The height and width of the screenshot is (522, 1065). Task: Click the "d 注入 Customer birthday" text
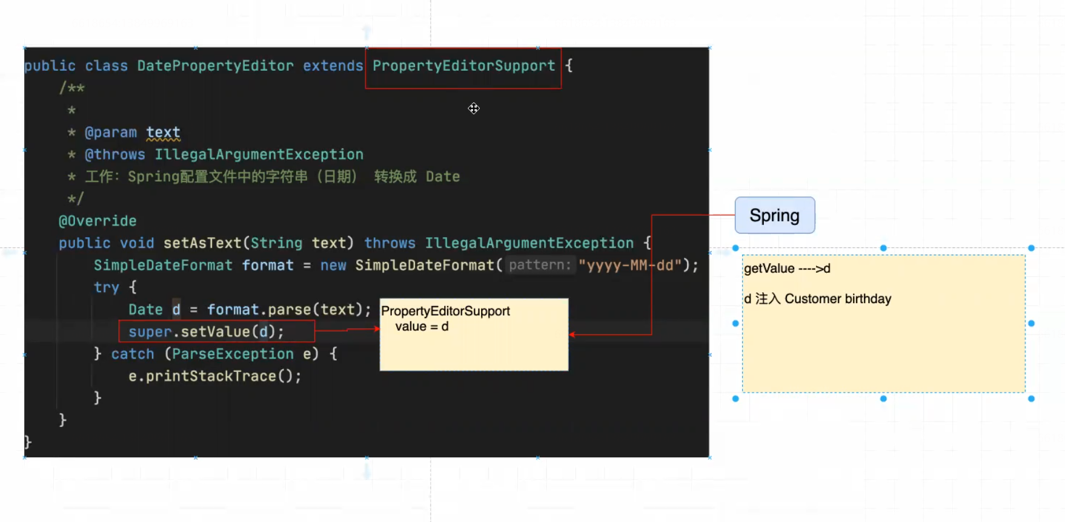(x=818, y=299)
